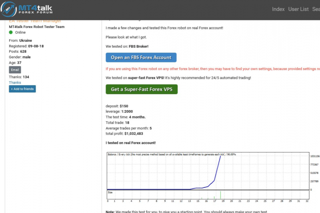This screenshot has width=320, height=213.
Task: Click the Get a Super-Fast Forex VPS button
Action: pyautogui.click(x=142, y=89)
